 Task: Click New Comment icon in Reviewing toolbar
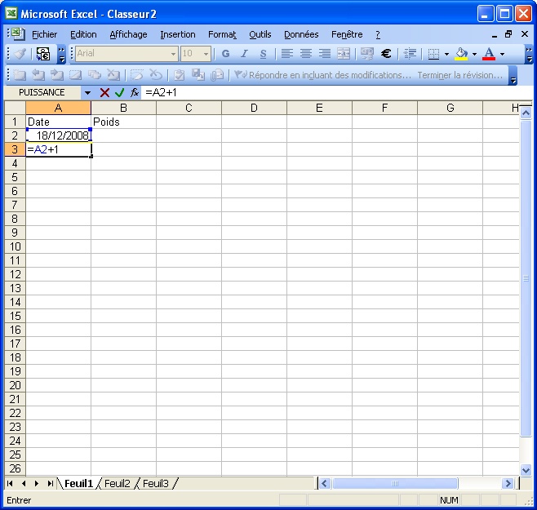coord(20,75)
